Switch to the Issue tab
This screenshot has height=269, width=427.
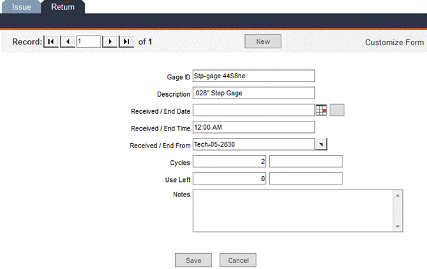pyautogui.click(x=21, y=7)
